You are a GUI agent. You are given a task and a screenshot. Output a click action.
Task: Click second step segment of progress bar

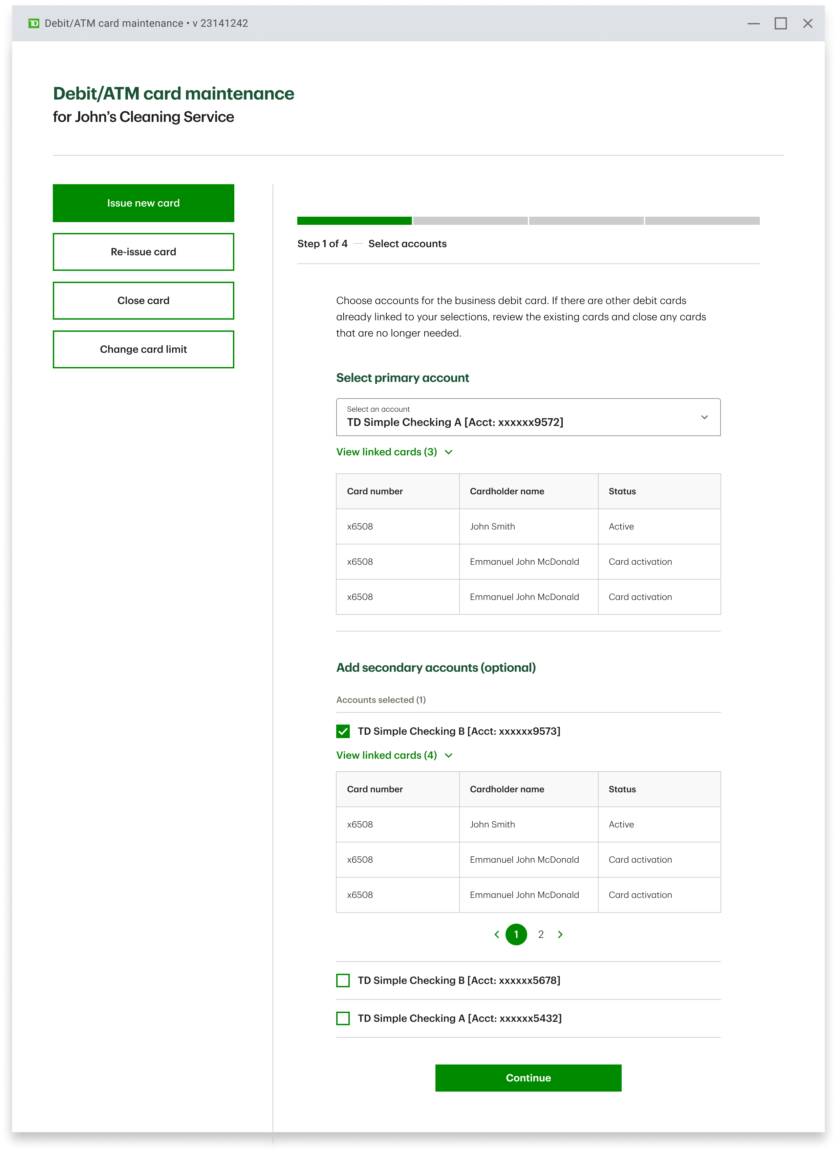[x=470, y=220]
